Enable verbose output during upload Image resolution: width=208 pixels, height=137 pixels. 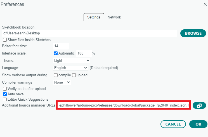tap(74, 75)
